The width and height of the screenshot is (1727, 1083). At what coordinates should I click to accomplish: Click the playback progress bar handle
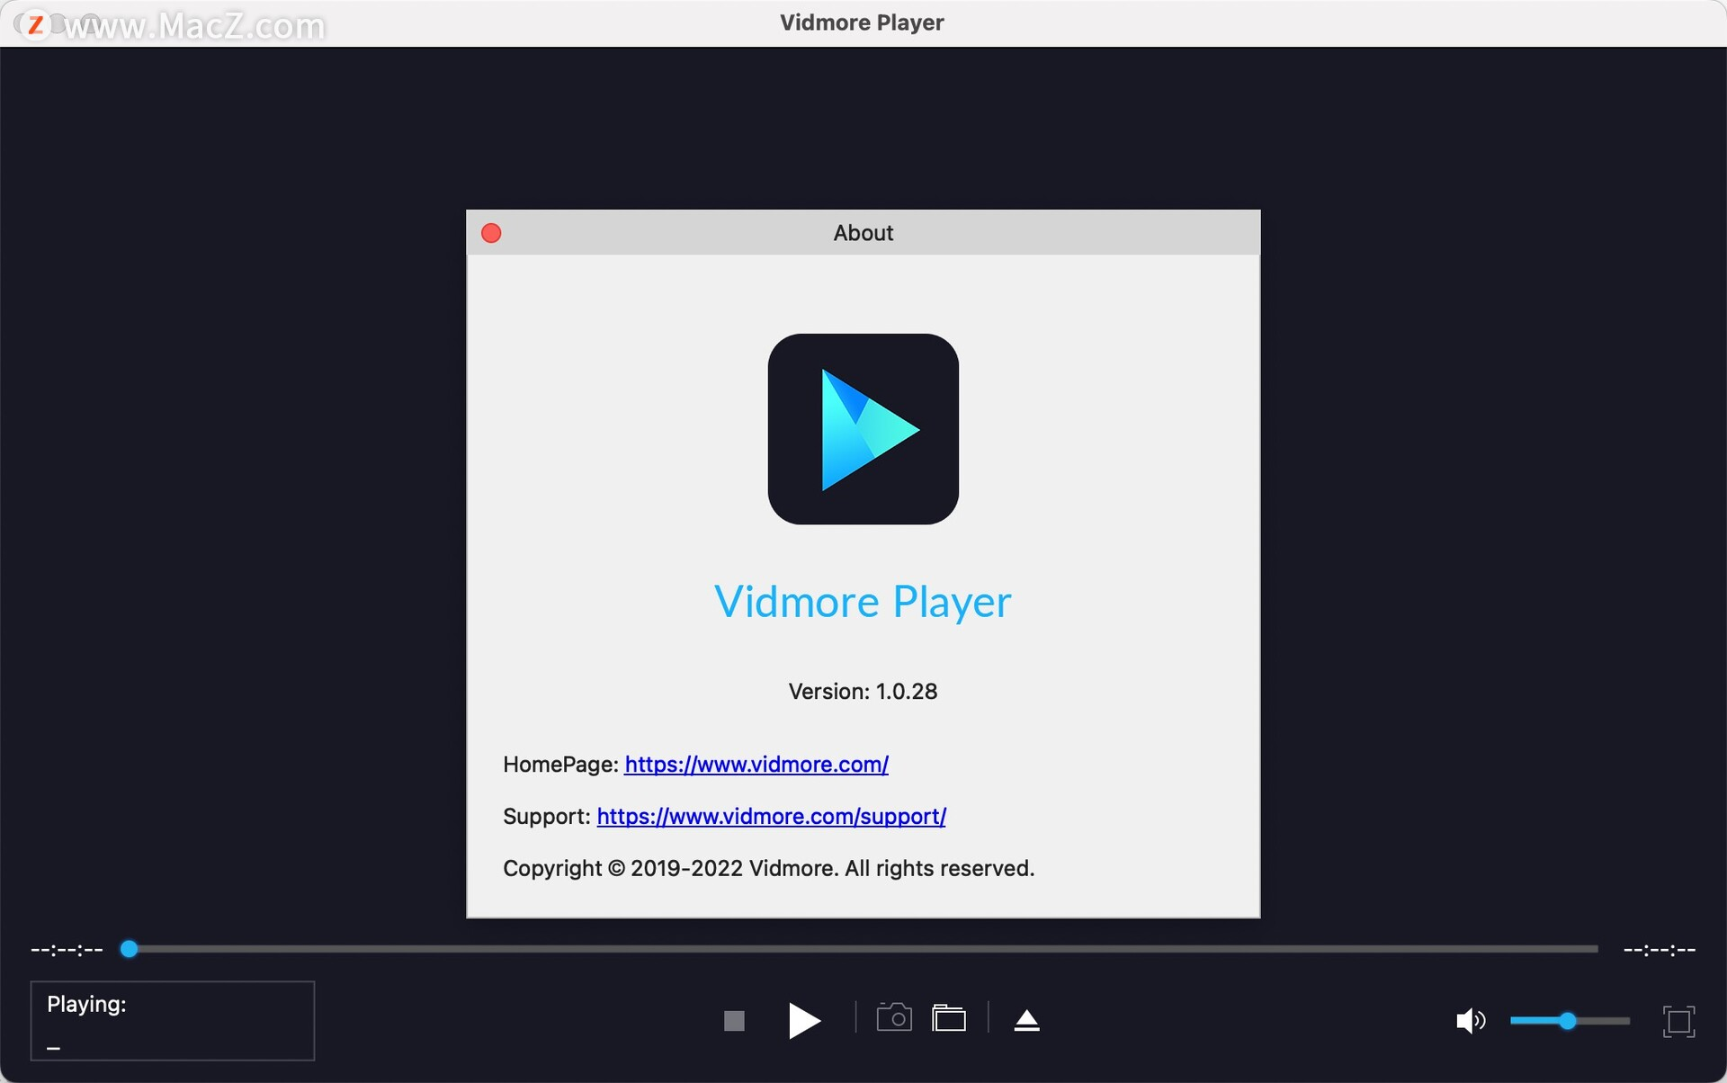(x=130, y=949)
